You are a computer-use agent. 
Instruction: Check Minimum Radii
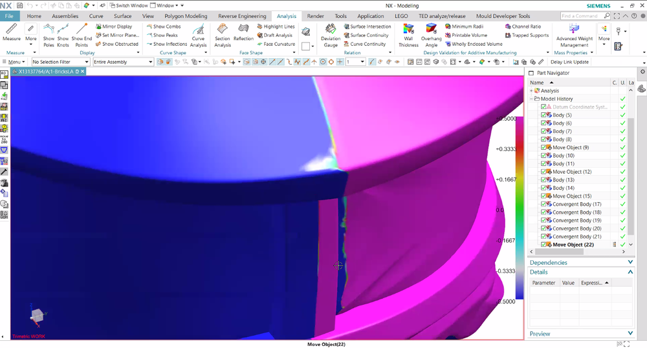pyautogui.click(x=464, y=26)
